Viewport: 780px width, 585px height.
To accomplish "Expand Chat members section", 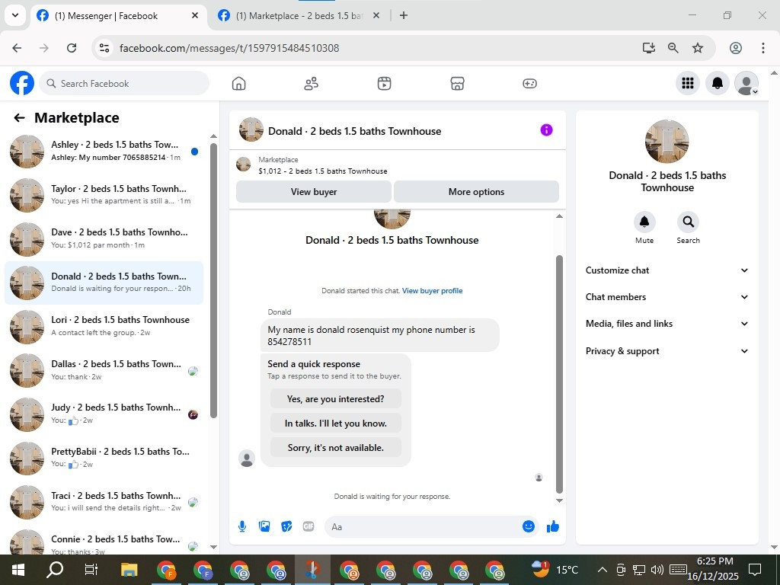I will pyautogui.click(x=667, y=297).
